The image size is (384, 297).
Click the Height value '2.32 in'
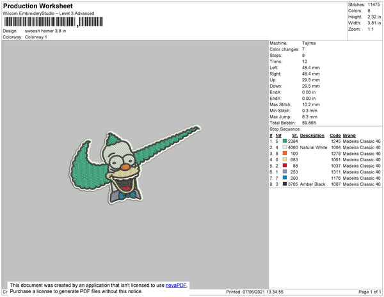coord(374,17)
